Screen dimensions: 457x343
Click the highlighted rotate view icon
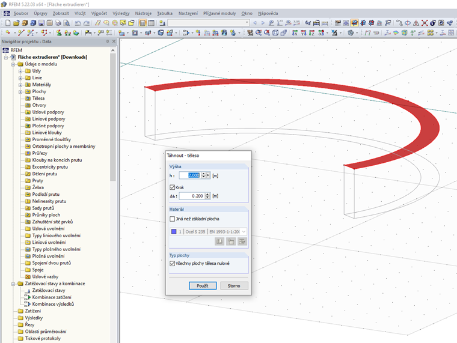(x=354, y=23)
